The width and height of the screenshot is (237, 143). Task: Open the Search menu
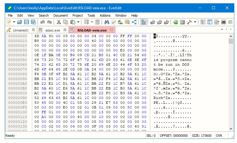click(44, 15)
